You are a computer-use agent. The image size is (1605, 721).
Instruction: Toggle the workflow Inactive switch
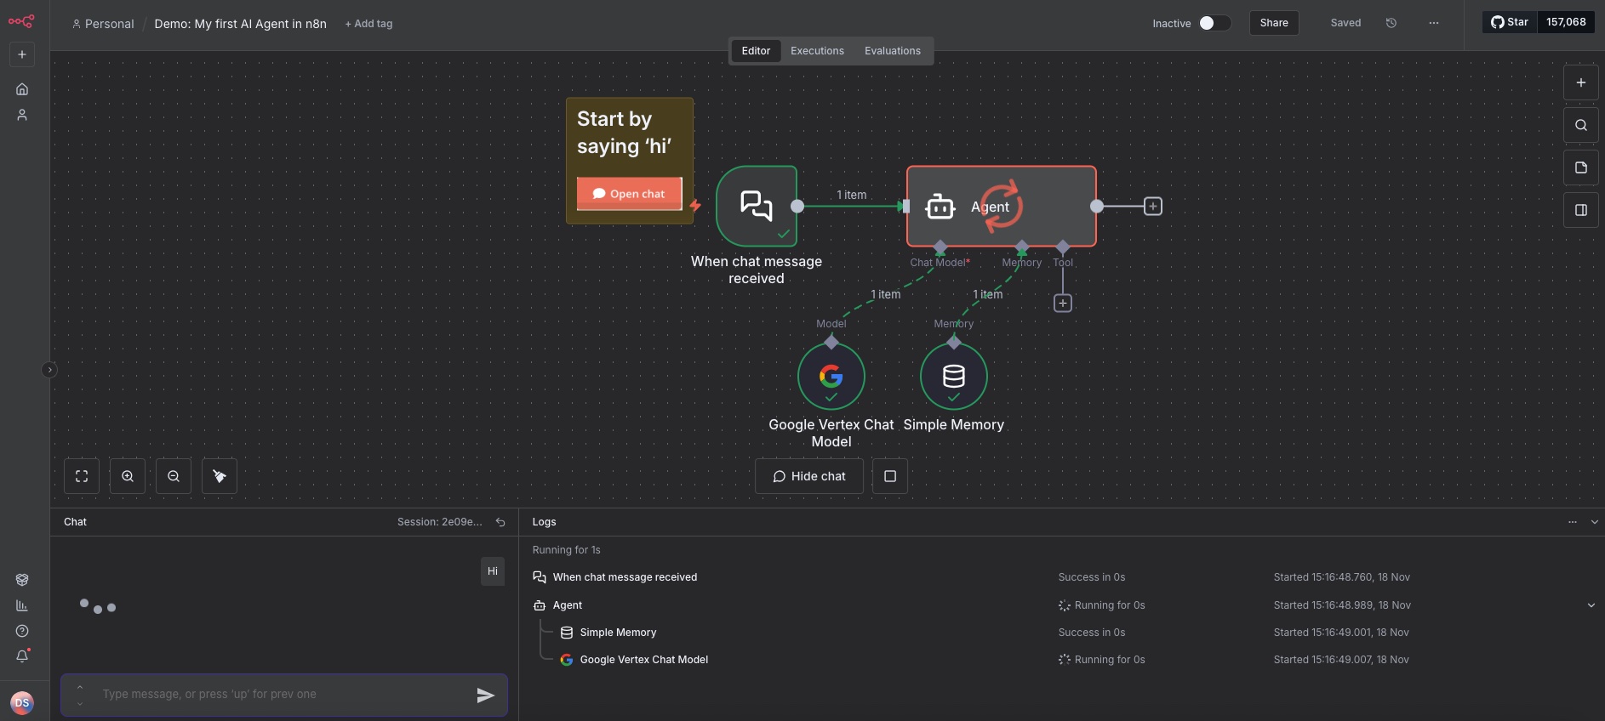pyautogui.click(x=1214, y=23)
